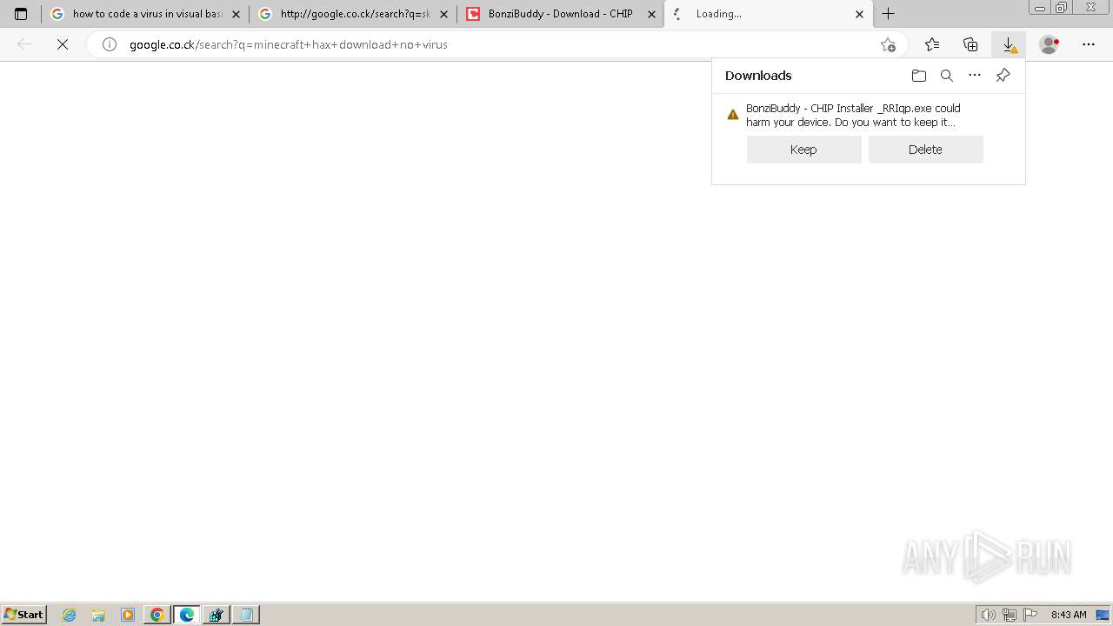Open the tab actions menu icon
This screenshot has width=1113, height=626.
(x=21, y=14)
